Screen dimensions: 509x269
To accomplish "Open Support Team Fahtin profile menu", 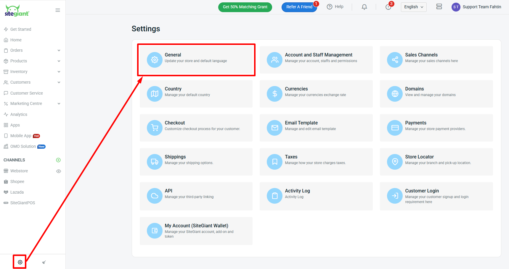I will click(476, 7).
